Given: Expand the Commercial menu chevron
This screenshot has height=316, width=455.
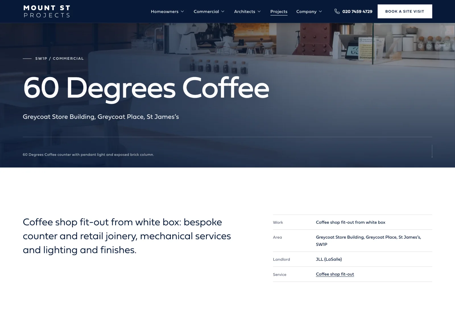Looking at the screenshot, I should (x=223, y=11).
